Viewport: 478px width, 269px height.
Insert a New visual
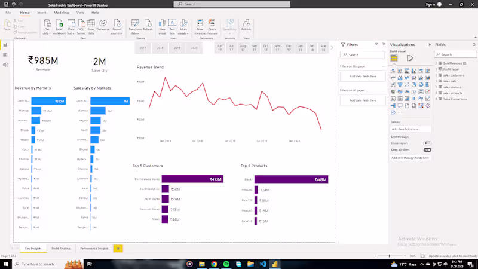(162, 27)
